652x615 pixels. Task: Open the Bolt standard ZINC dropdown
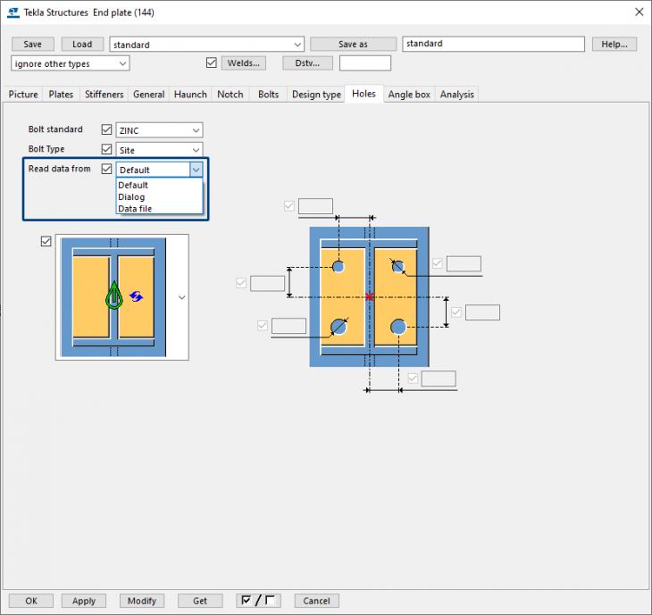click(x=196, y=130)
